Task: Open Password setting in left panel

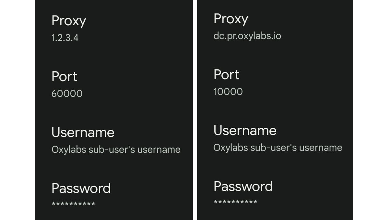Action: pos(81,188)
